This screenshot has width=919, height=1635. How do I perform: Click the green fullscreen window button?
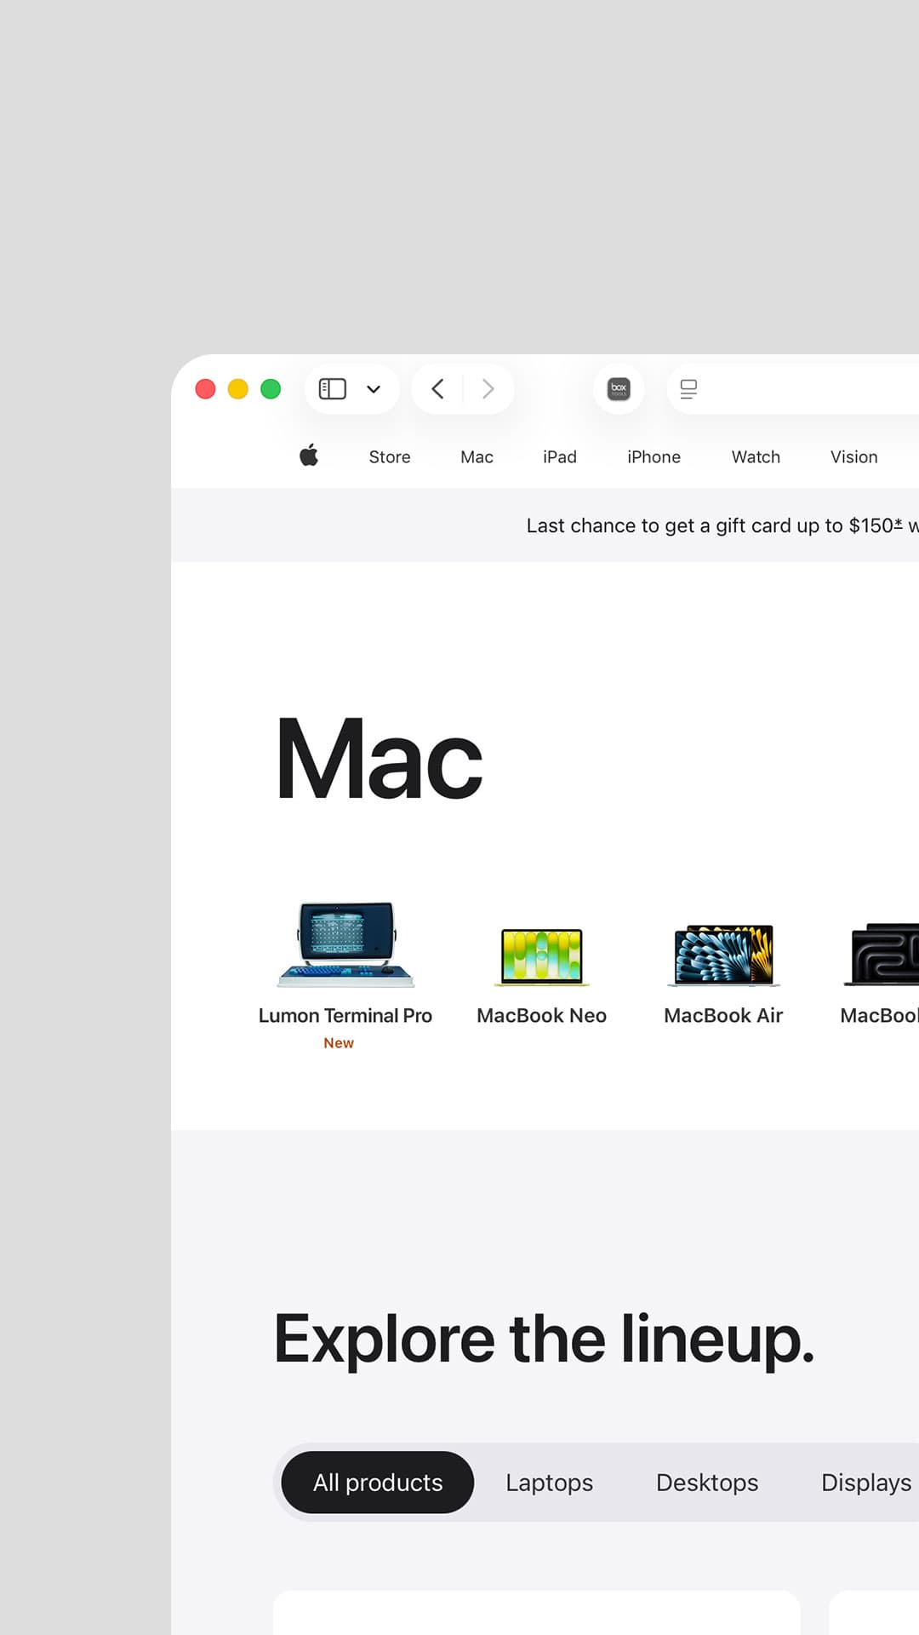click(271, 389)
